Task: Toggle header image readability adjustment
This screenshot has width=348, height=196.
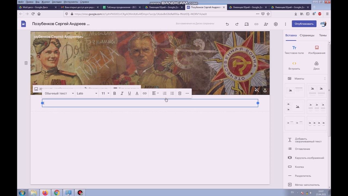Action: point(257,90)
